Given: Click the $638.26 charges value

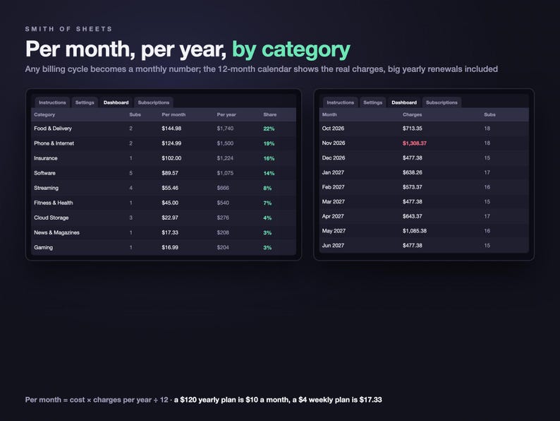Looking at the screenshot, I should point(413,172).
